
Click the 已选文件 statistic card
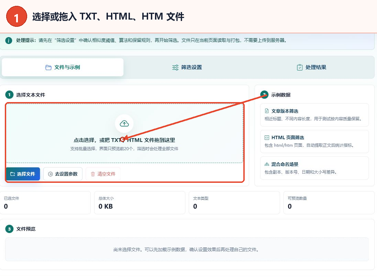(x=45, y=203)
